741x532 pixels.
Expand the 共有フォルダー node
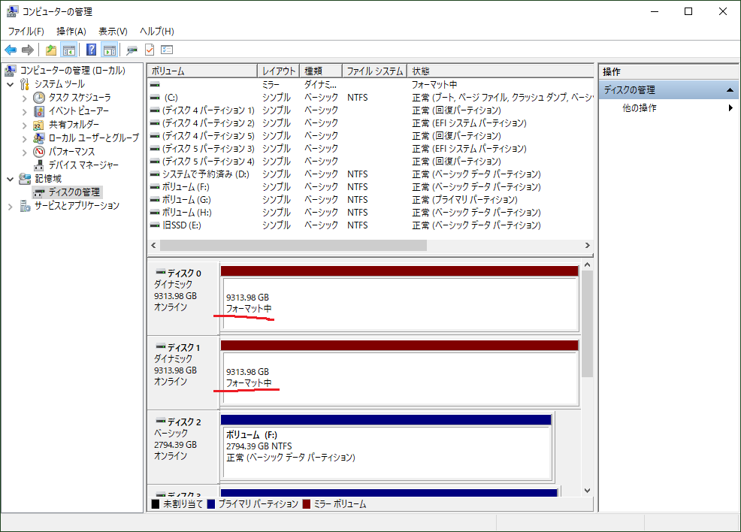coord(24,125)
